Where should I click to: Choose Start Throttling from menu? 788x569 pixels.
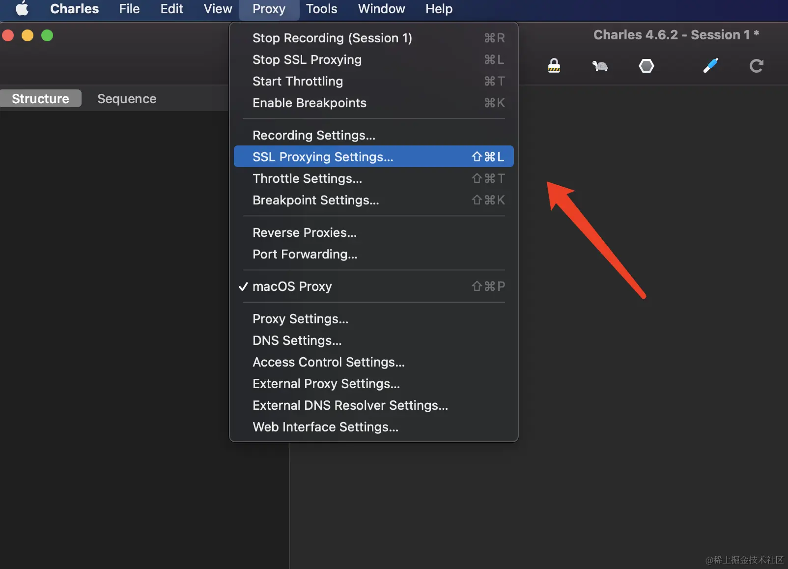click(374, 81)
